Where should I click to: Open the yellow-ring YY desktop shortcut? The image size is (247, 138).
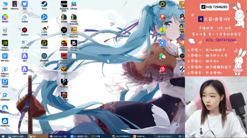click(162, 4)
